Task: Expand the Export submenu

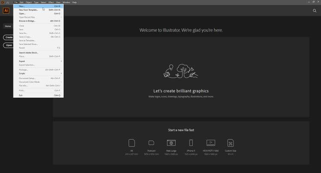Action: click(22, 61)
